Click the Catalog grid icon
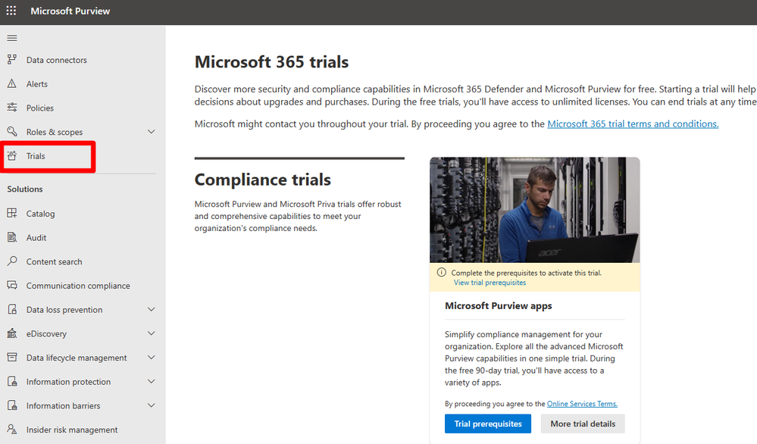Screen dimensions: 757x444 (x=12, y=213)
